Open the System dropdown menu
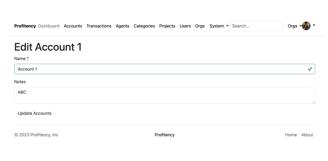328x161 pixels. coord(219,26)
